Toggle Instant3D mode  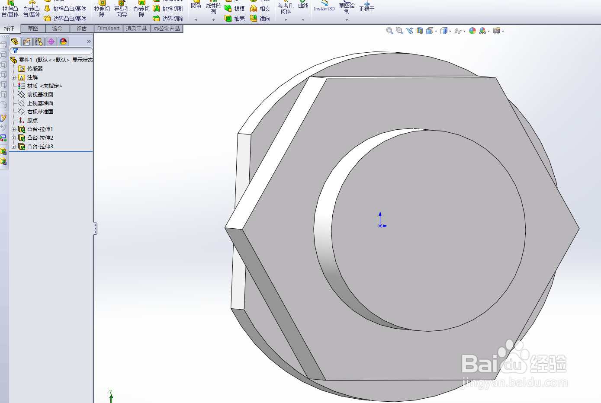[x=324, y=6]
